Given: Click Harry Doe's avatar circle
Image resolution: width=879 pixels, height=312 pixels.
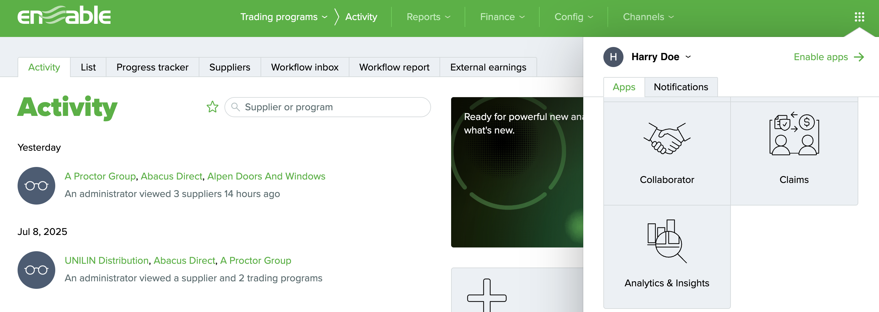Looking at the screenshot, I should (x=613, y=57).
